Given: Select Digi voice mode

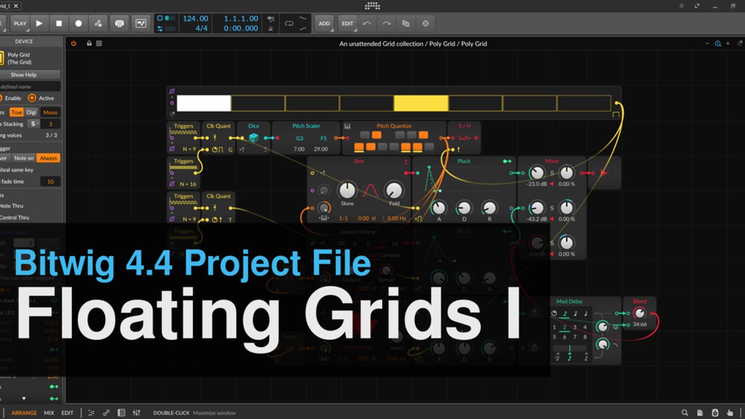Looking at the screenshot, I should click(x=31, y=112).
